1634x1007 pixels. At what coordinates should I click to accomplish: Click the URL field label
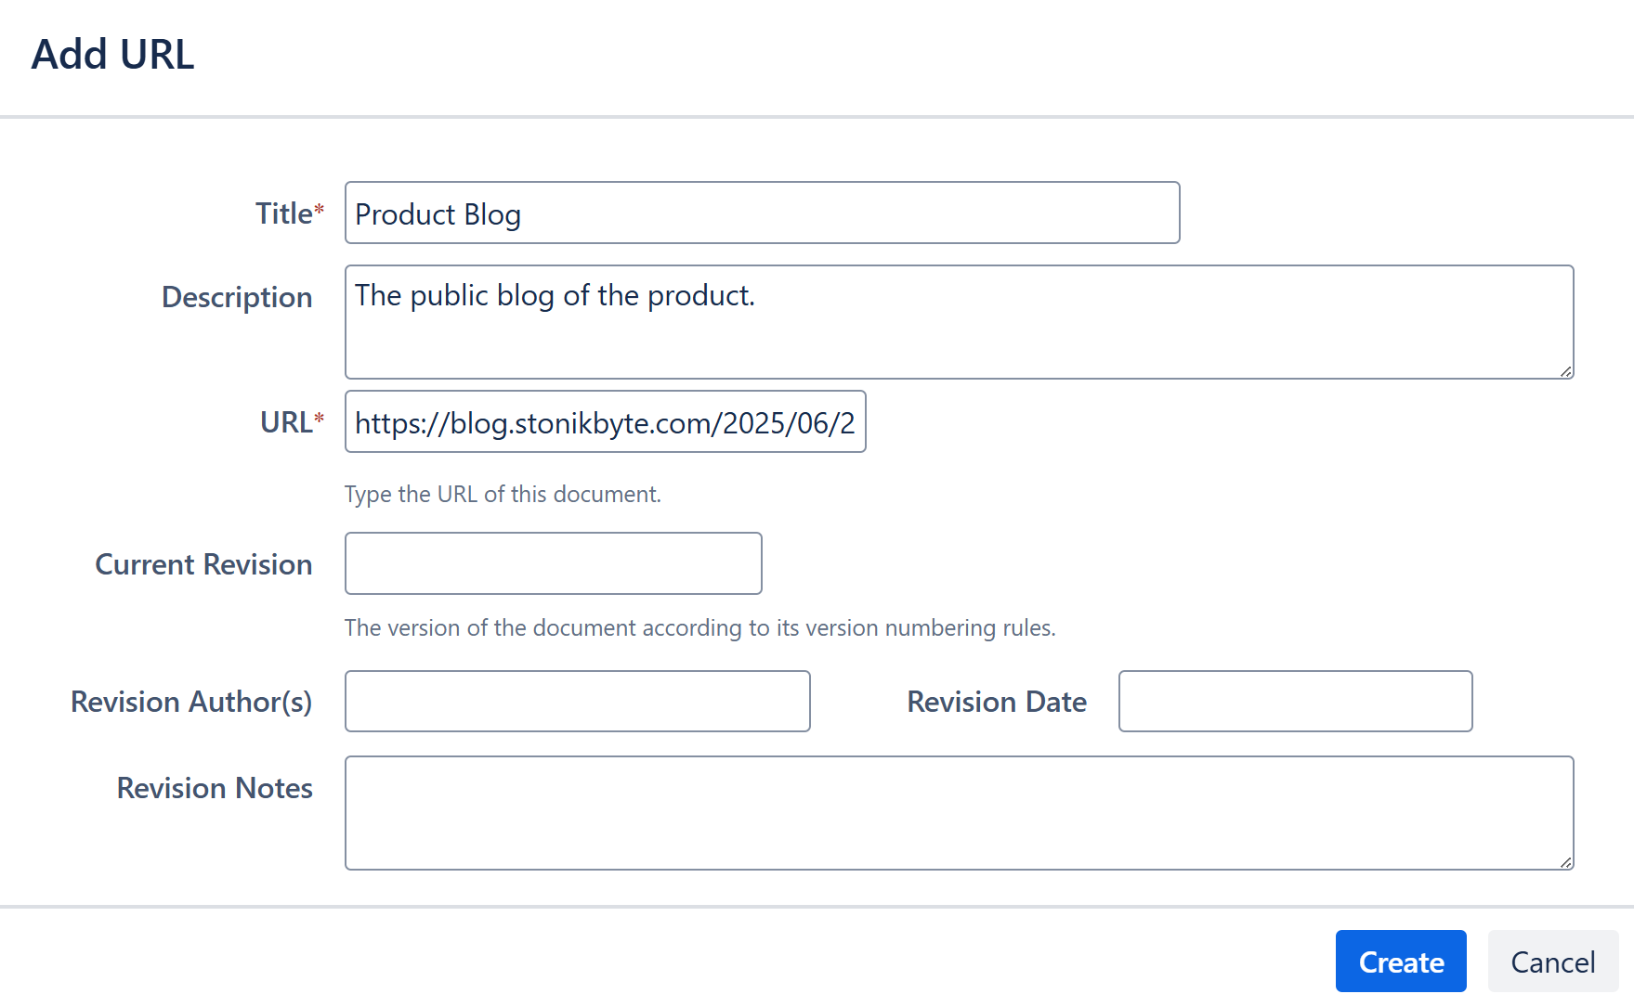286,422
